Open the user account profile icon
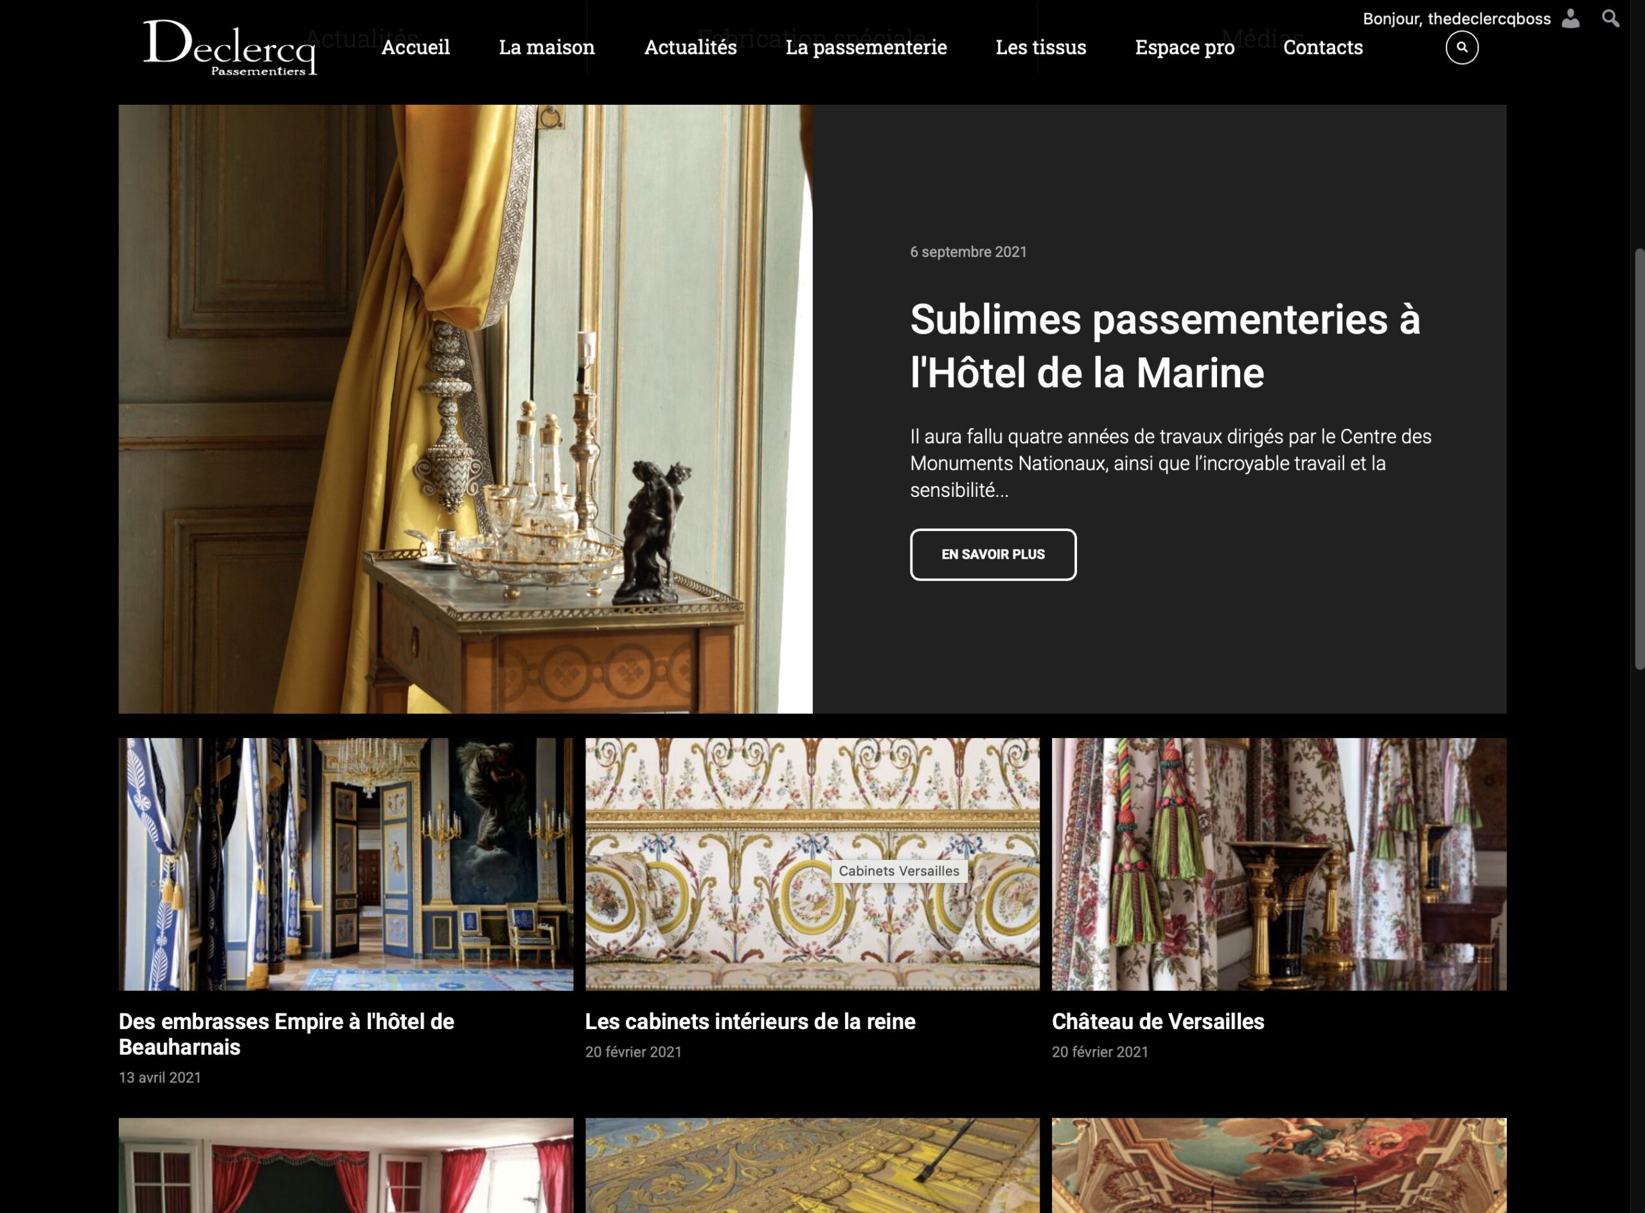The height and width of the screenshot is (1213, 1645). 1570,19
